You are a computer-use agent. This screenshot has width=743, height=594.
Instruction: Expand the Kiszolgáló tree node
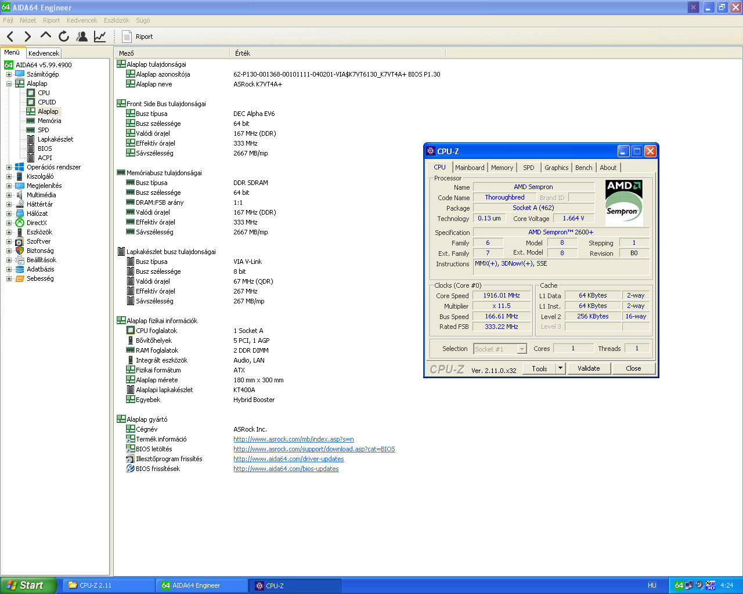pyautogui.click(x=9, y=176)
